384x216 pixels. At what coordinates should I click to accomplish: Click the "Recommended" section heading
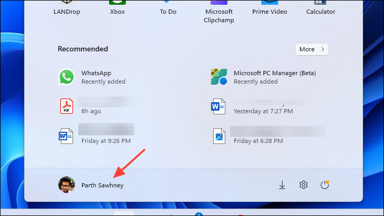click(83, 49)
